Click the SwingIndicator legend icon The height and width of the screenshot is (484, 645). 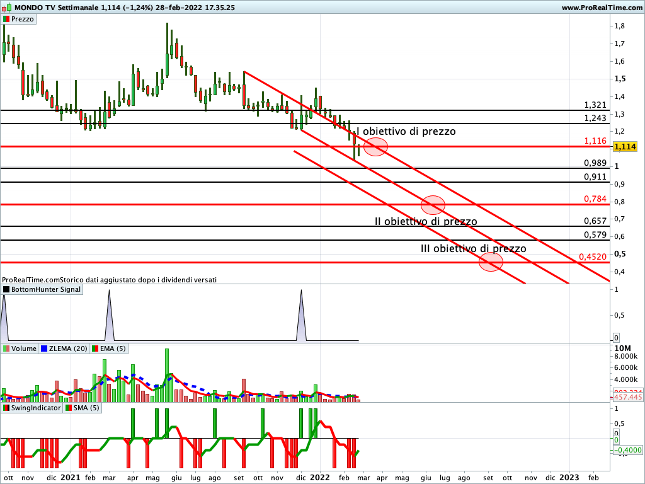(7, 408)
